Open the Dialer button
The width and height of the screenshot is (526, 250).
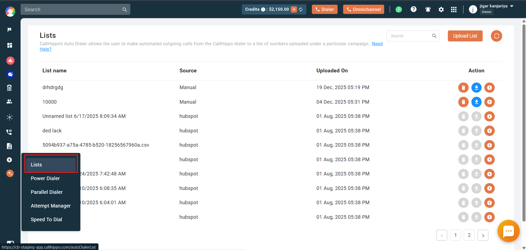click(325, 9)
